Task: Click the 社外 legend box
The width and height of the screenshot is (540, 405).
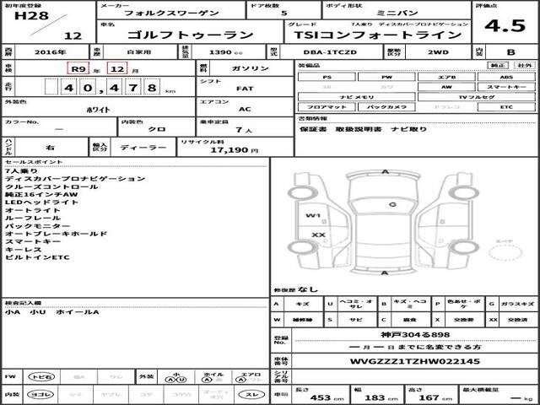Action: click(525, 66)
